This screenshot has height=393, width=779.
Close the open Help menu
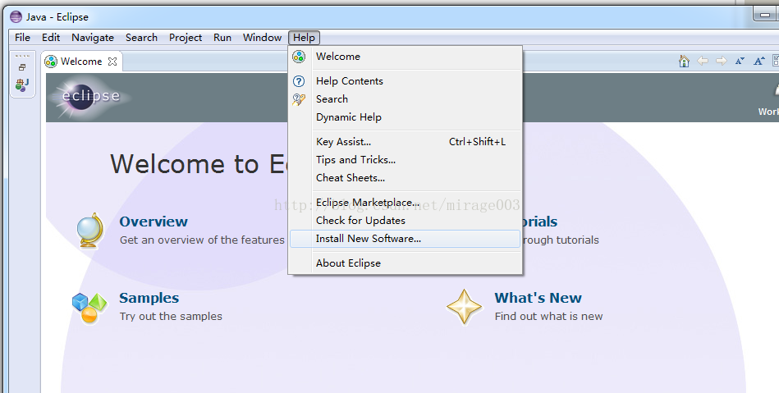[304, 38]
